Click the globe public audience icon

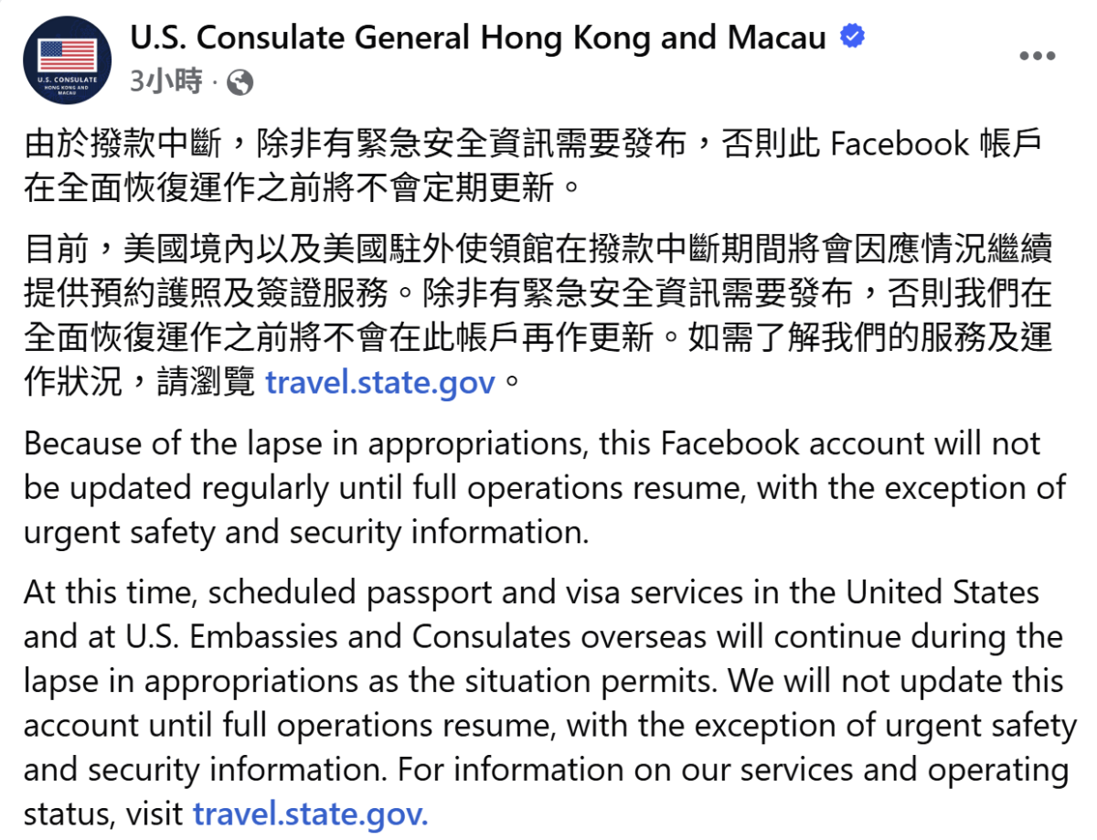pos(240,83)
